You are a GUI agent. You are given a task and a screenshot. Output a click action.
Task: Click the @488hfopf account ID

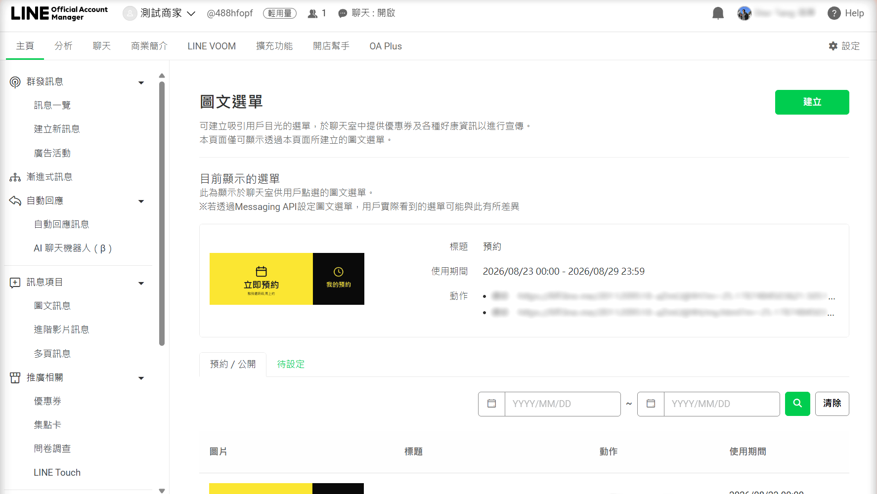pos(230,13)
